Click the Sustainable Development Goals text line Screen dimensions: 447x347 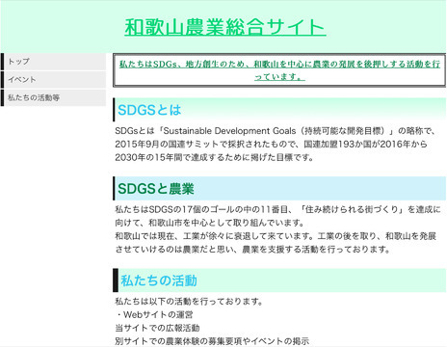pos(276,131)
